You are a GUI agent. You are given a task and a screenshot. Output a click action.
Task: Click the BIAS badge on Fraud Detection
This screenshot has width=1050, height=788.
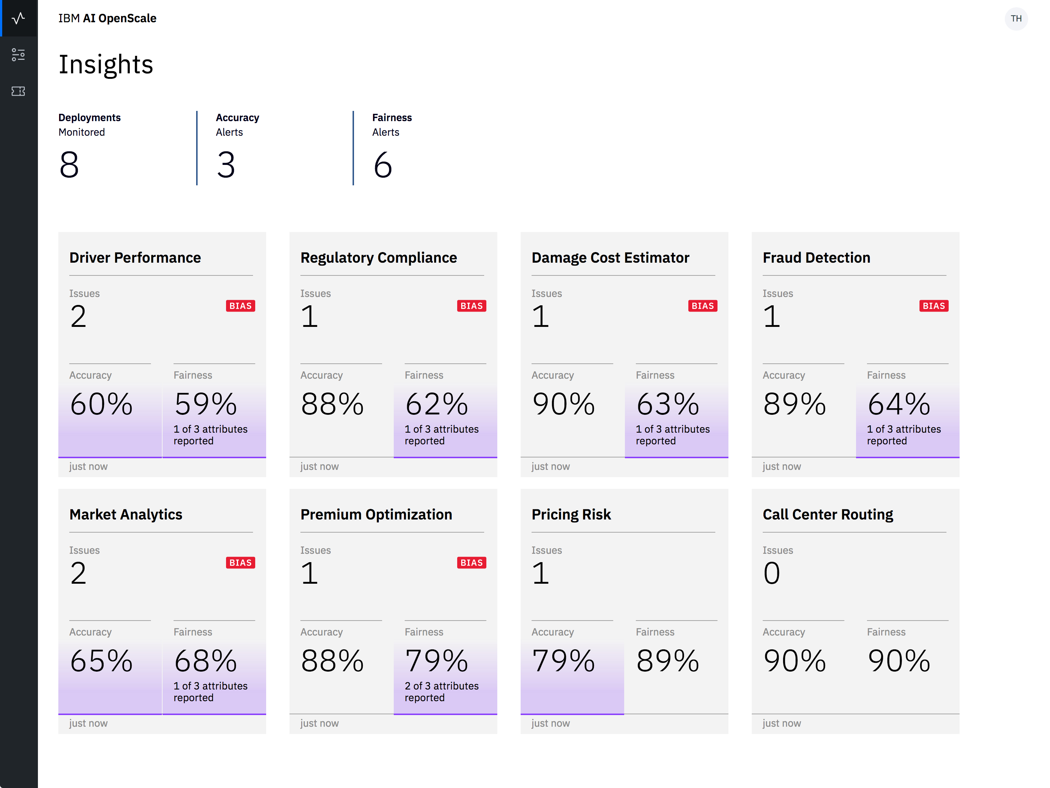934,306
